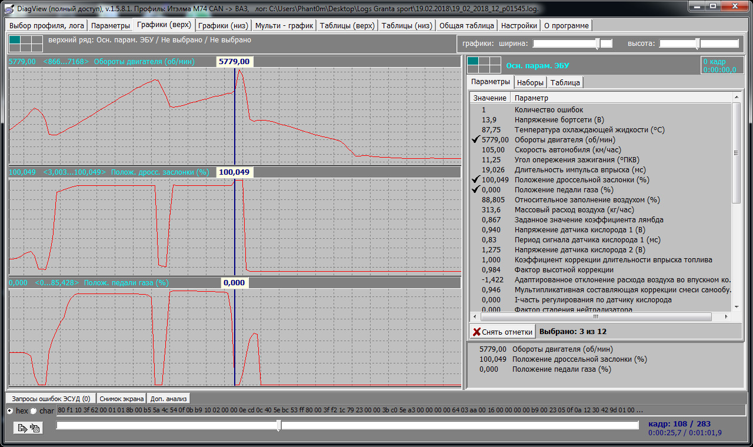Click Положение педали газа in the selected parameters summary
The image size is (753, 447).
561,369
